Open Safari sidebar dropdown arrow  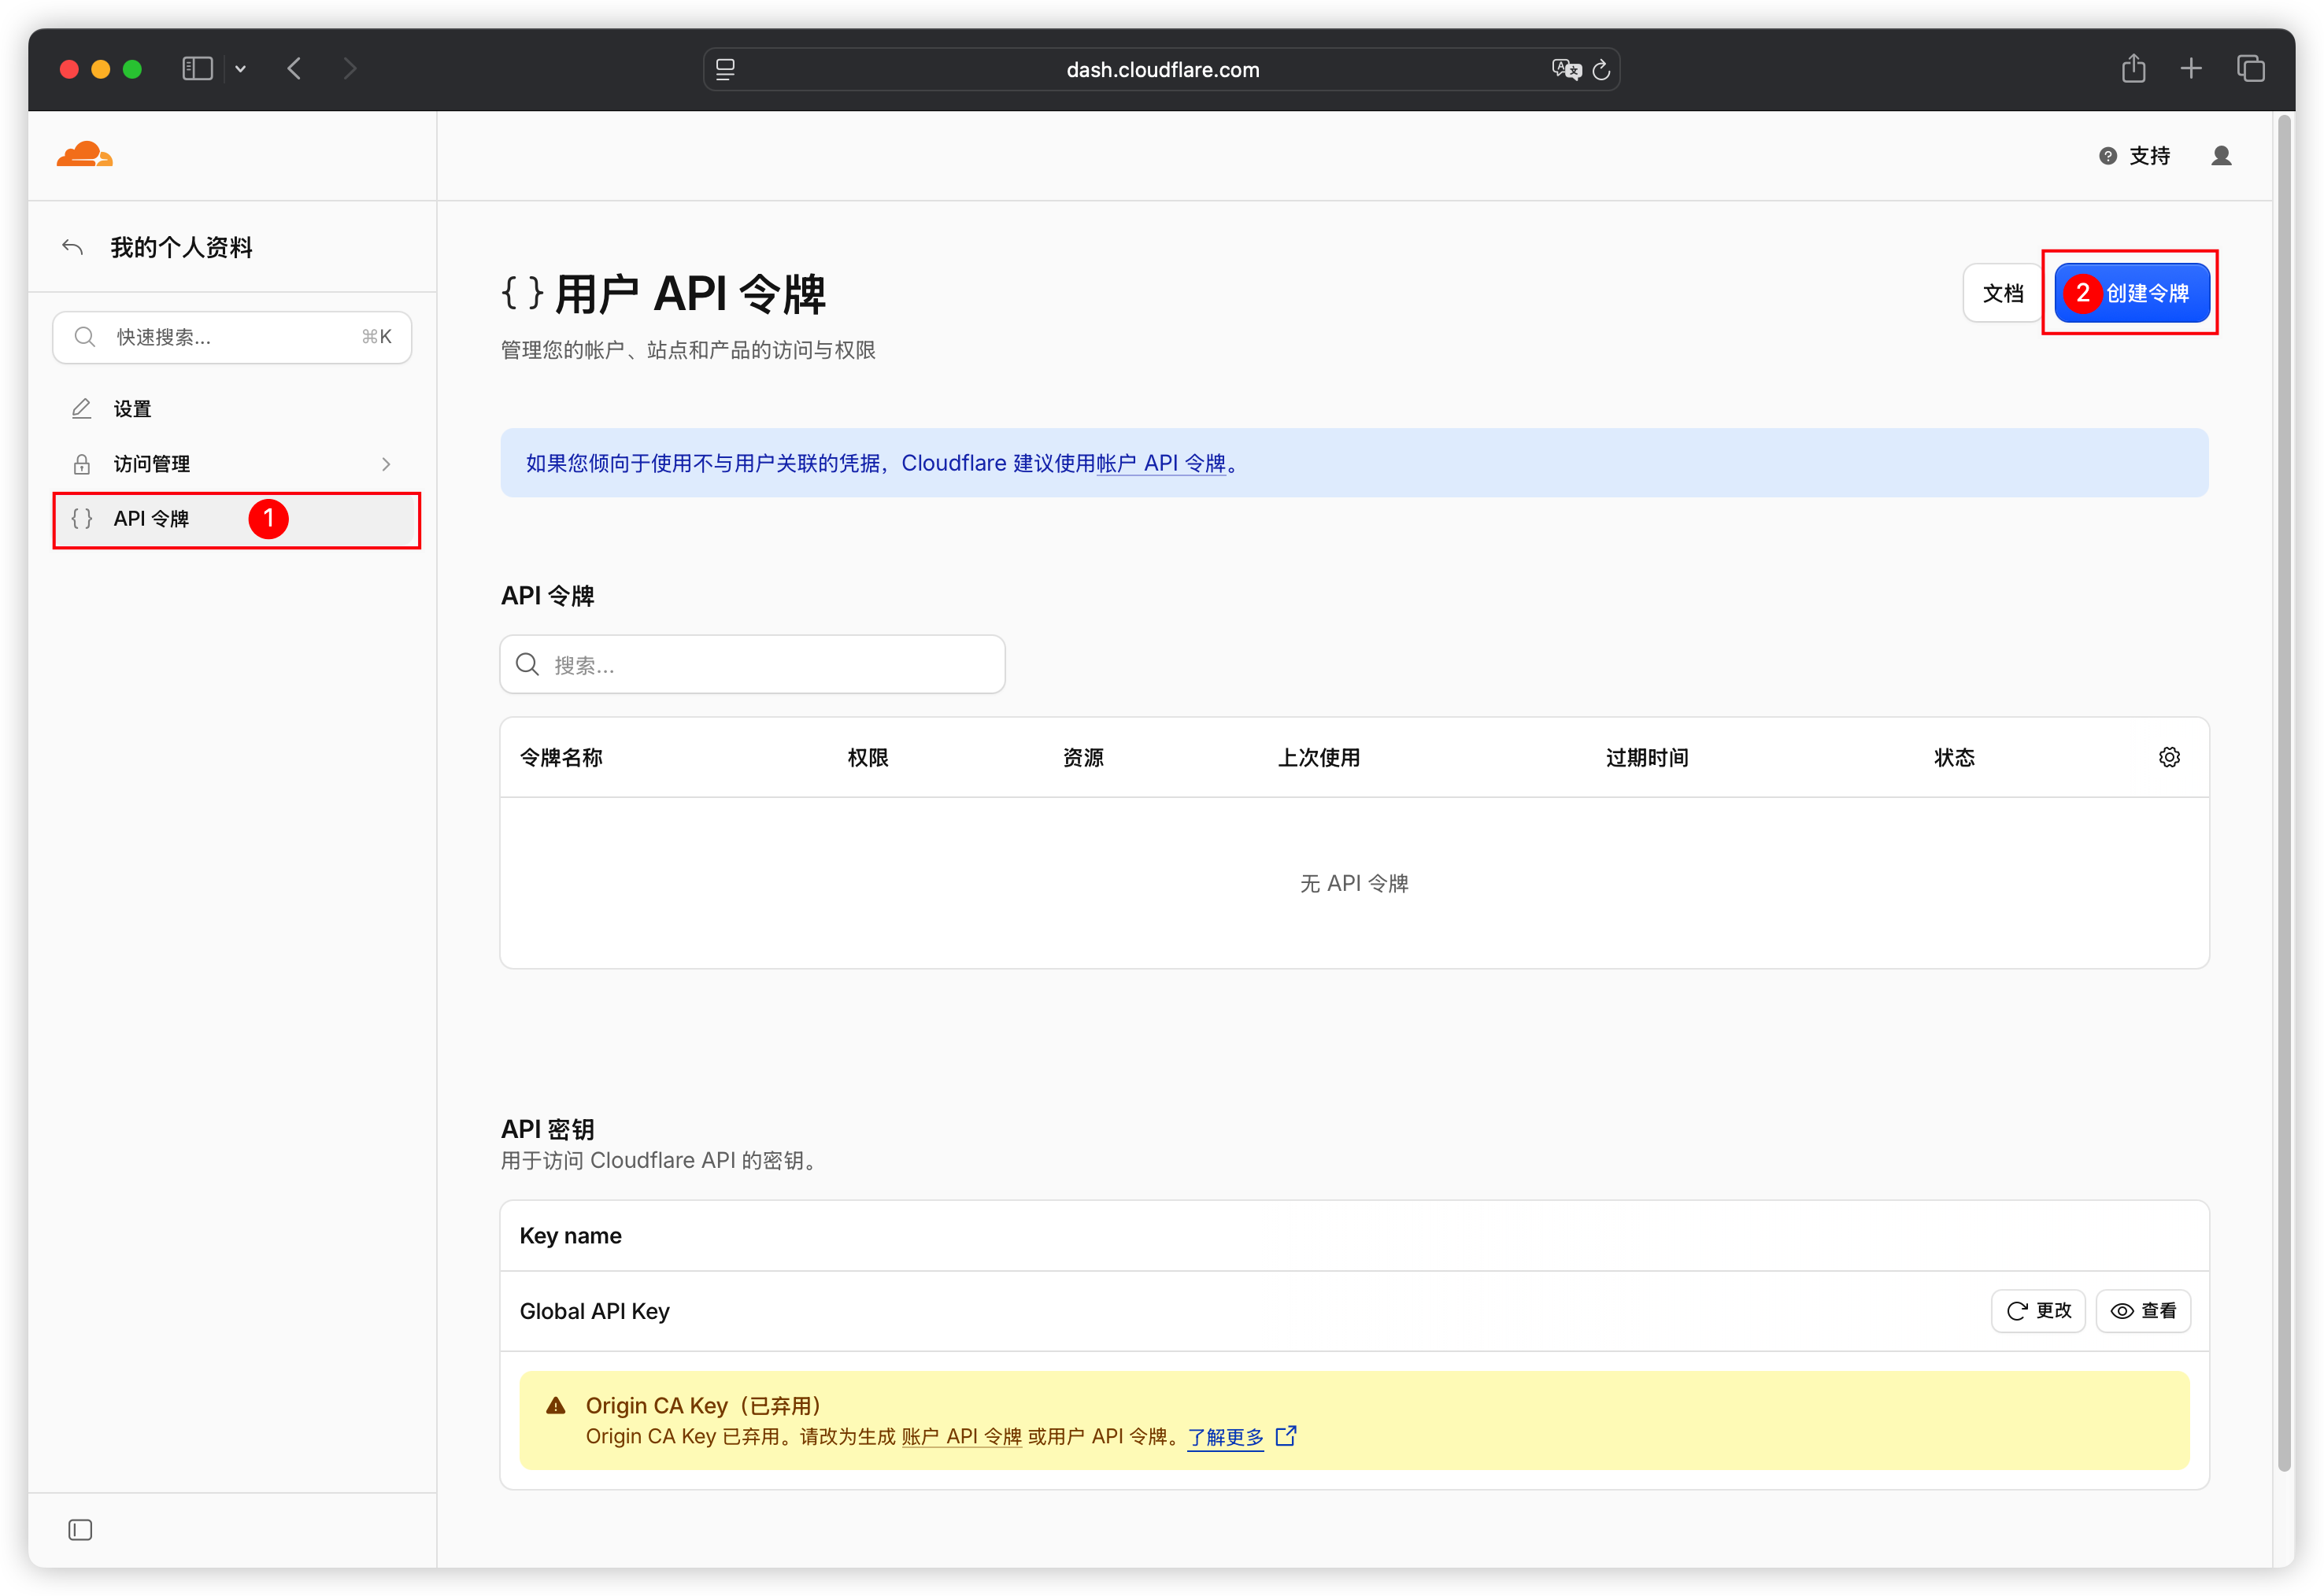point(240,69)
